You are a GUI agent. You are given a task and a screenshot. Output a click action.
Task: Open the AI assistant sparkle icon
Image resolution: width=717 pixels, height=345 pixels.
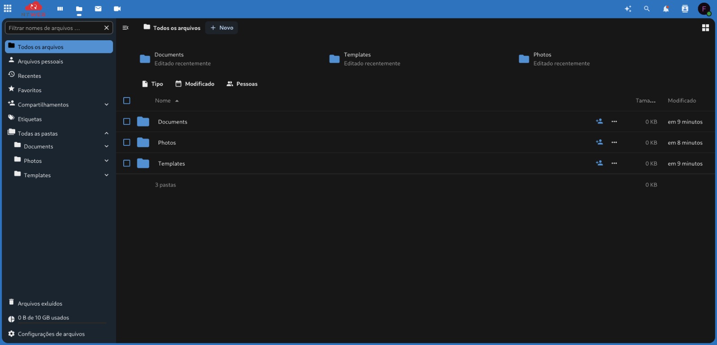click(628, 9)
